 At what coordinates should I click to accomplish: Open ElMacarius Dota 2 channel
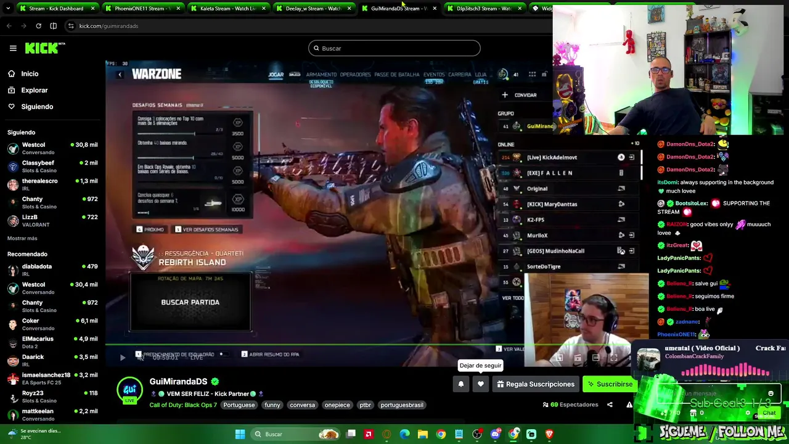click(x=52, y=342)
